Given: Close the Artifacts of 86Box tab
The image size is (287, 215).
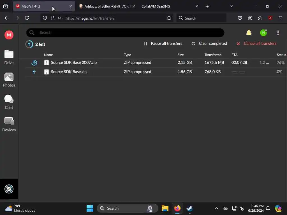Looking at the screenshot, I should [134, 6].
